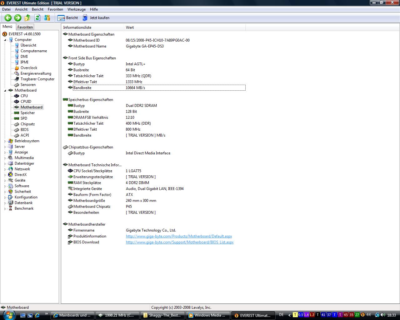
Task: Click the green Back arrow toolbar icon
Action: click(8, 18)
